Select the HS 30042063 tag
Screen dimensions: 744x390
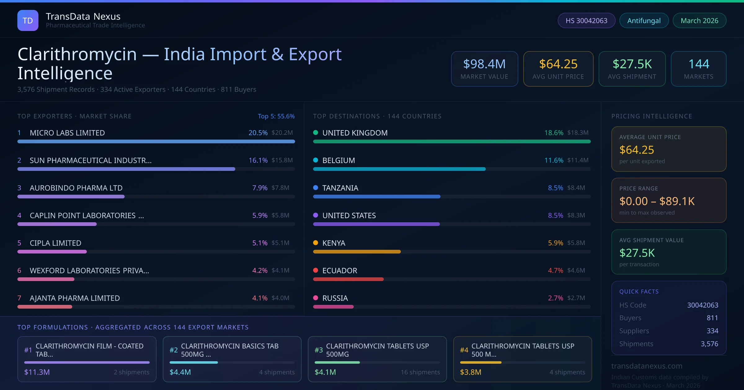tap(586, 21)
